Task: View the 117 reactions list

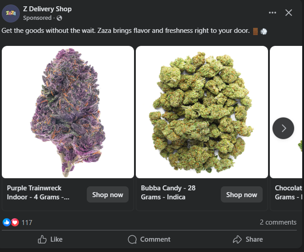Action: [x=27, y=222]
